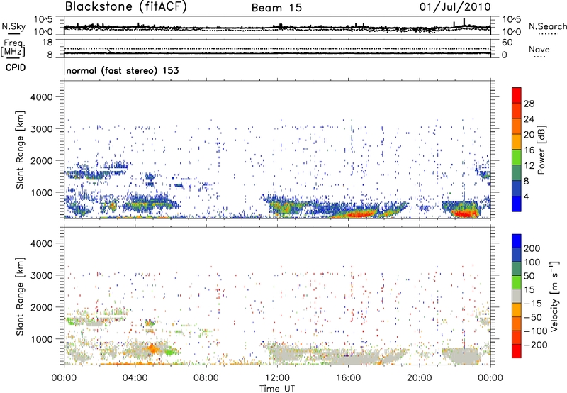Click the "N.Search" legend label
The height and width of the screenshot is (393, 567).
547,26
